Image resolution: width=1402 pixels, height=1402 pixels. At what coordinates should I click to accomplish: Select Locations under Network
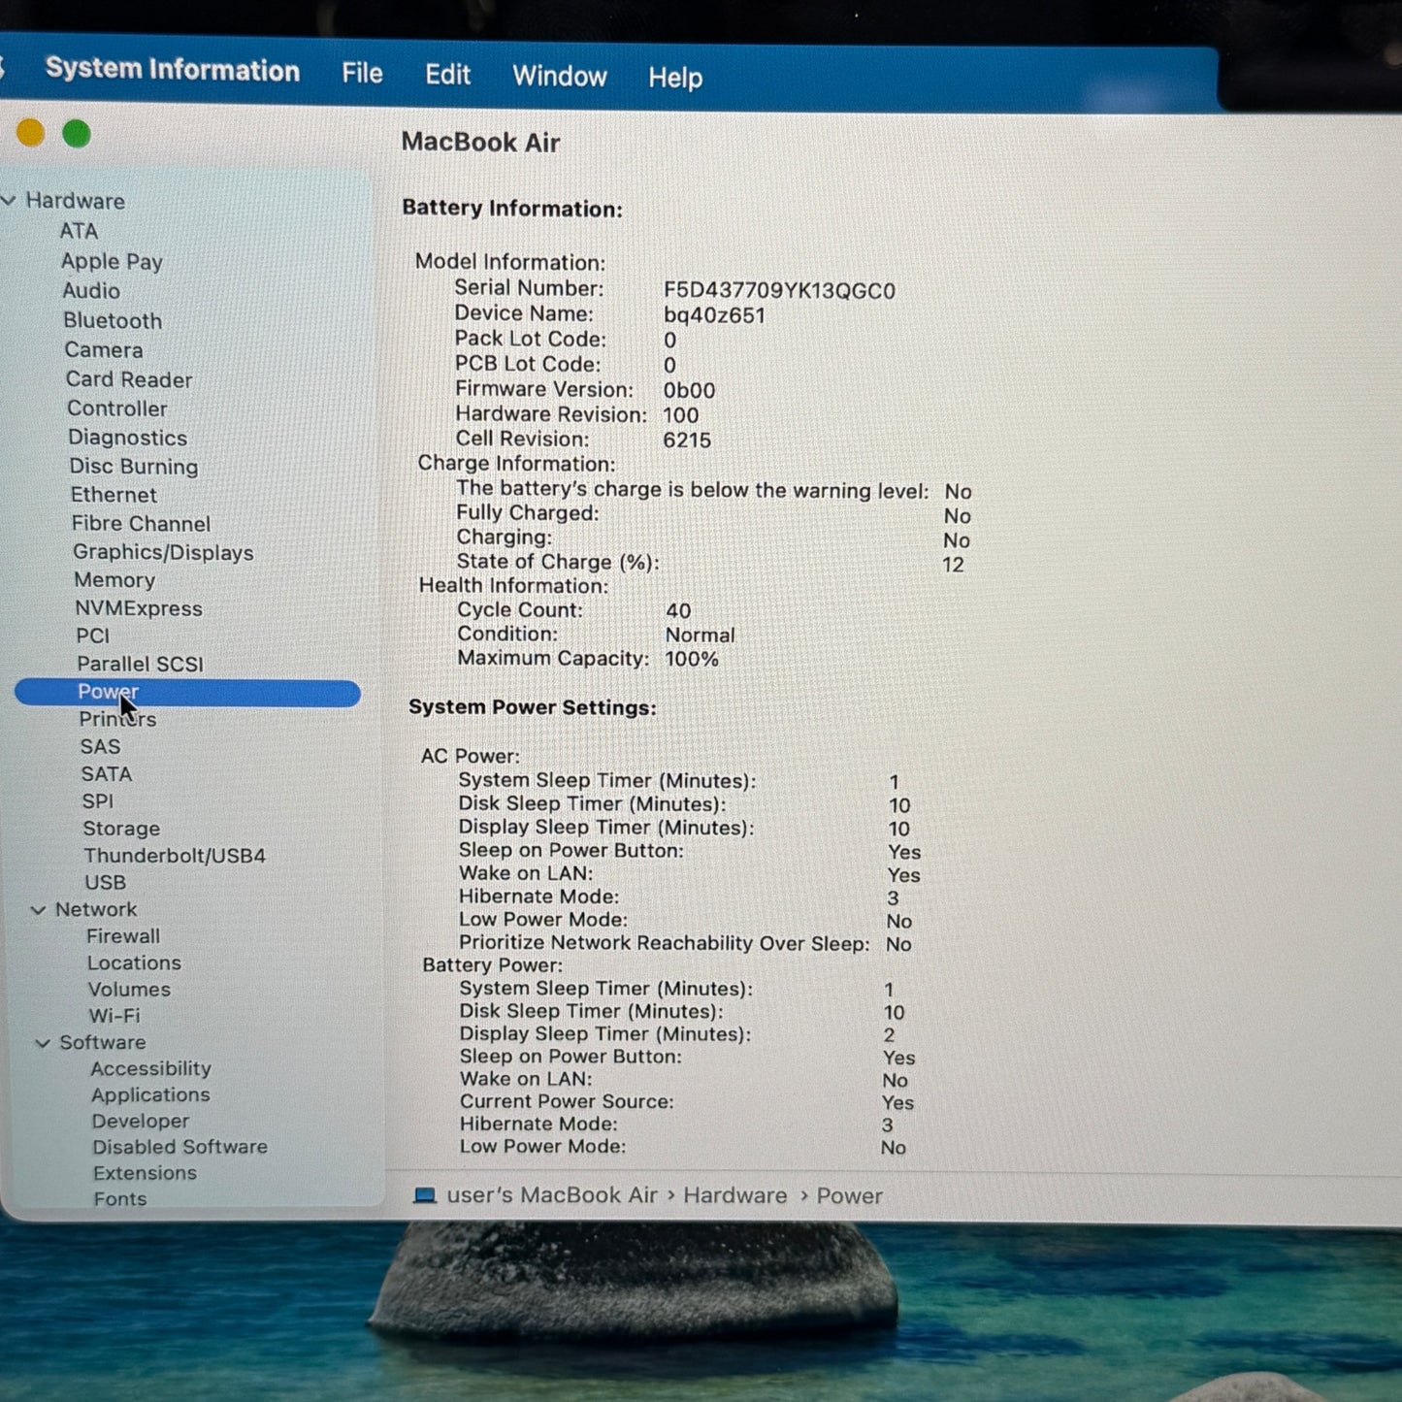point(134,963)
